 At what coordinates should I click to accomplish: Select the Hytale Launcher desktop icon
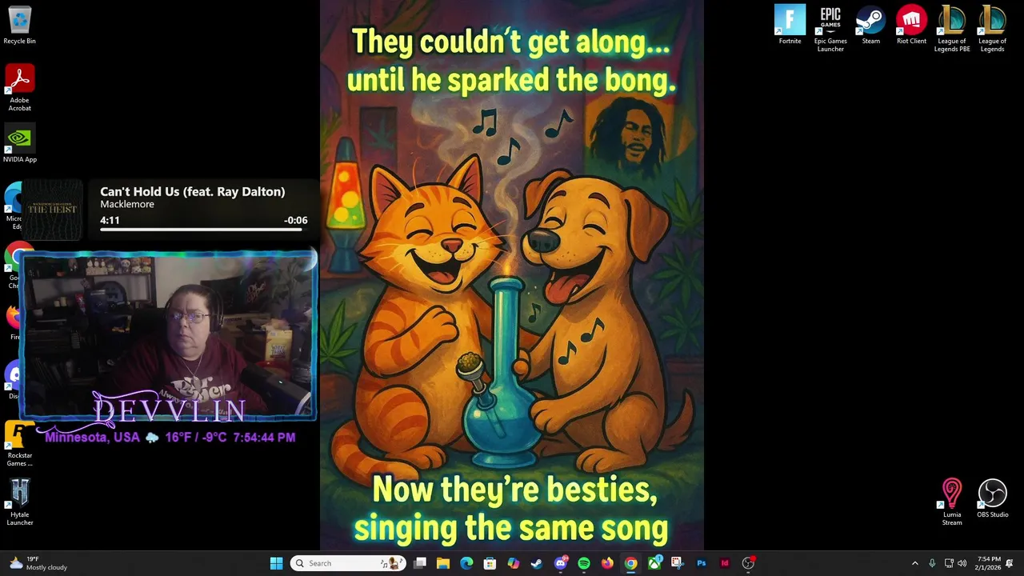19,502
